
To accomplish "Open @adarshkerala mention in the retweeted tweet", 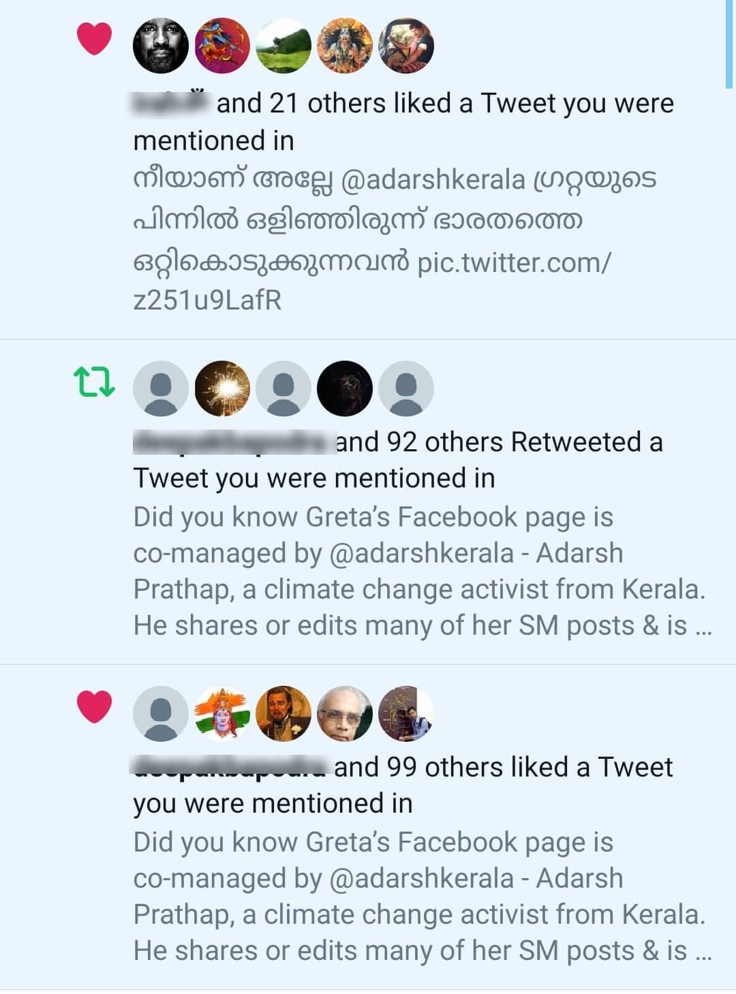I will 421,554.
